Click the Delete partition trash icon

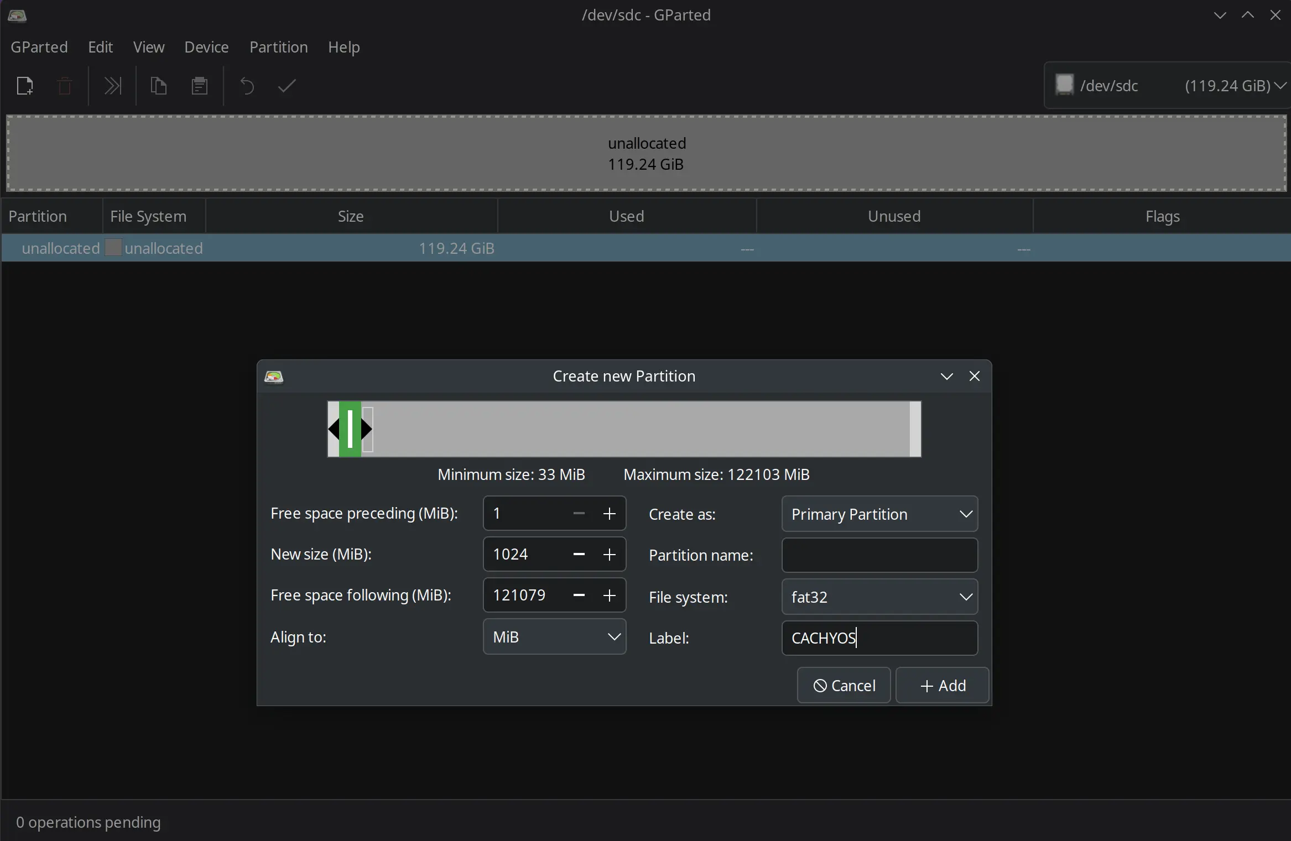click(x=65, y=86)
